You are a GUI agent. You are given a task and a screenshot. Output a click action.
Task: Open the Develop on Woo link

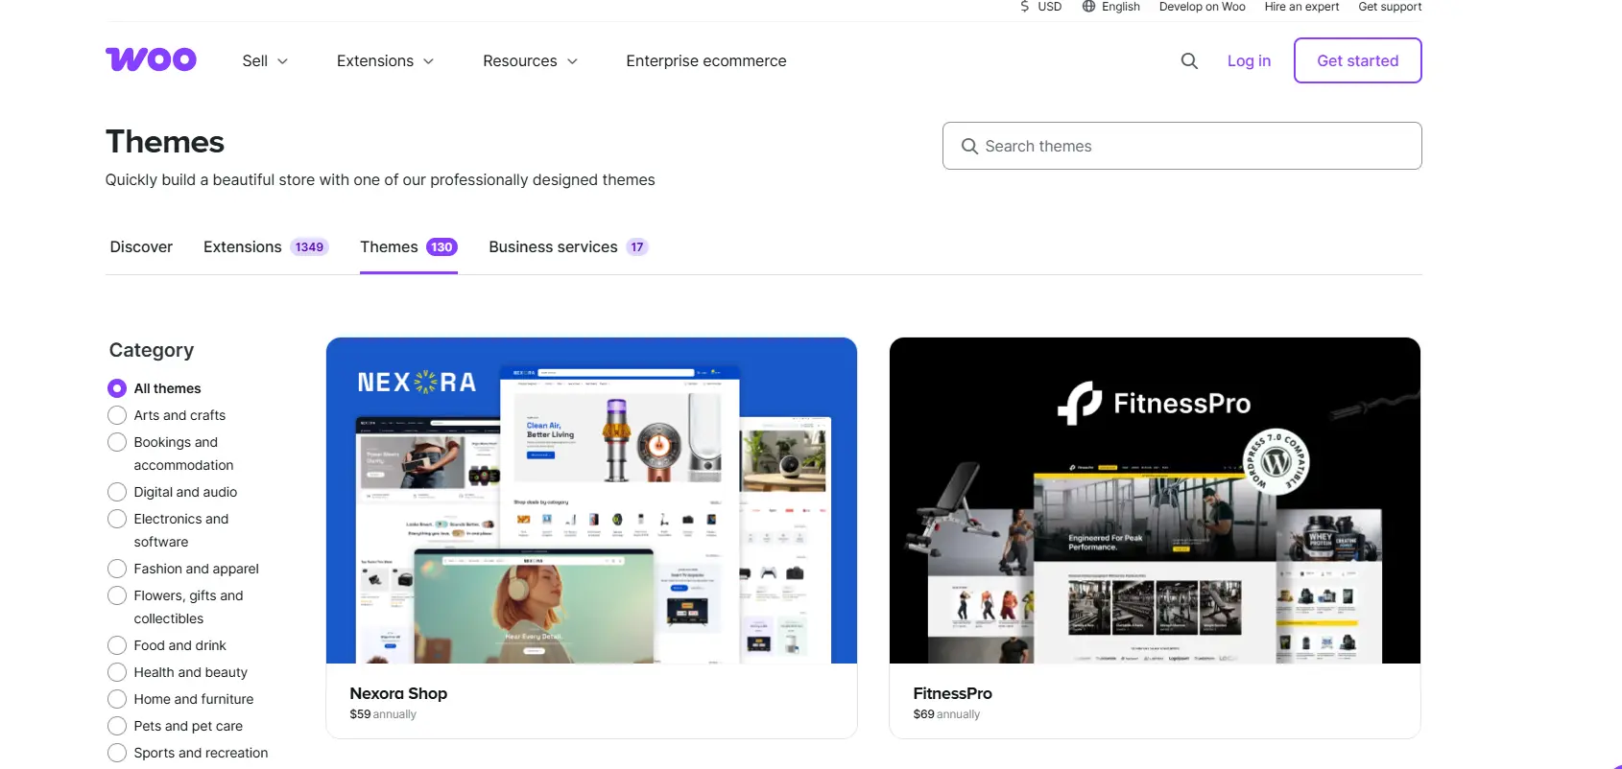[x=1202, y=7]
